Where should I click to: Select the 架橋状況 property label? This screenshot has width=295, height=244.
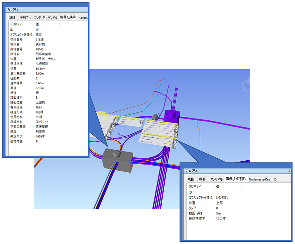16,64
